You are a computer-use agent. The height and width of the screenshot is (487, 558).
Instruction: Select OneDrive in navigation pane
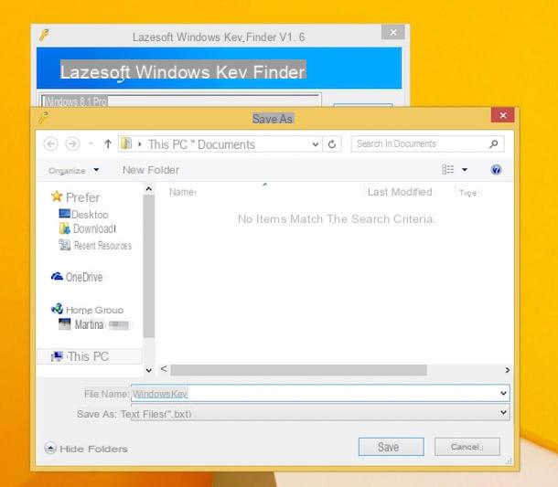click(84, 277)
